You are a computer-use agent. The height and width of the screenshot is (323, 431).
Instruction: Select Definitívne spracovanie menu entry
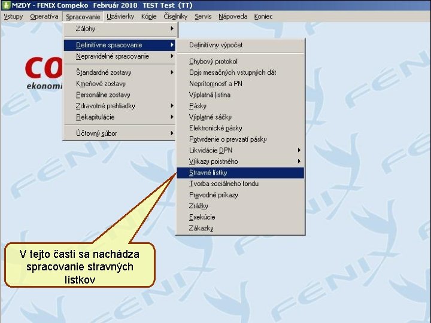click(120, 45)
